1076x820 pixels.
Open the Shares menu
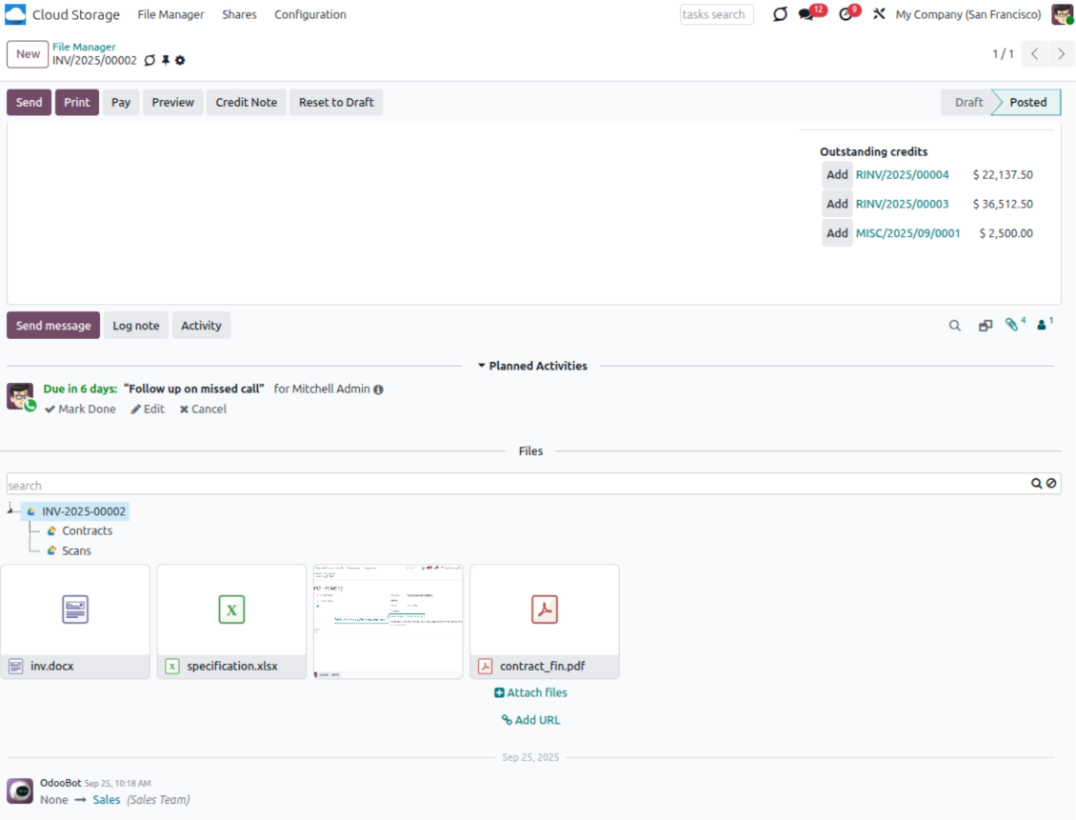239,14
